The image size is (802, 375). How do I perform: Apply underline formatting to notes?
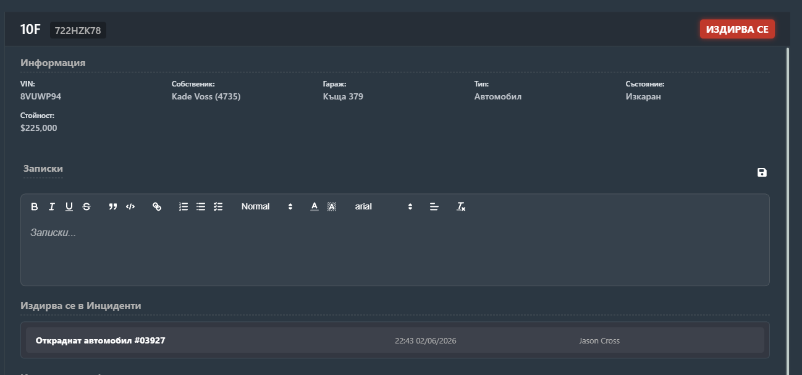pyautogui.click(x=69, y=207)
